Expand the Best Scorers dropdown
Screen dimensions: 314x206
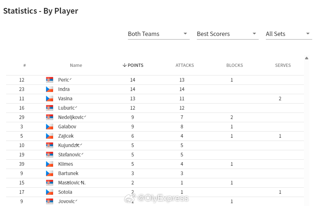(x=227, y=34)
